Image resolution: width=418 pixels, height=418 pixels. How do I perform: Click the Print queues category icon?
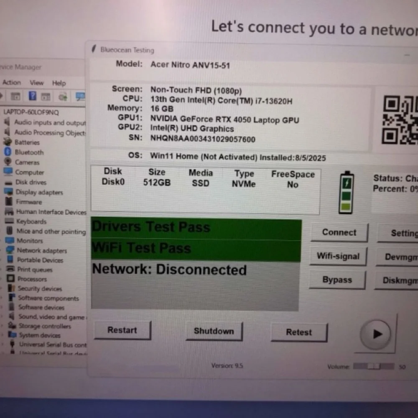point(10,269)
